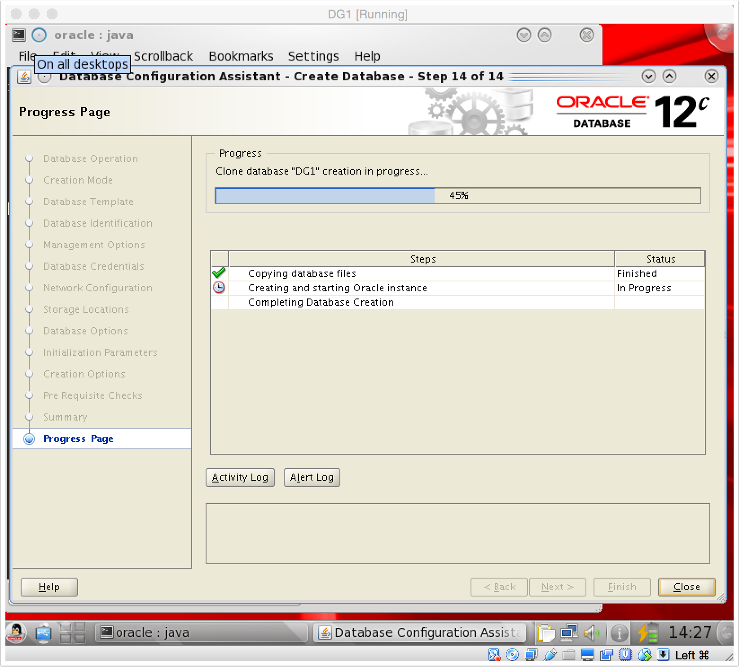
Task: Click the Close button in DBCA
Action: coord(687,587)
